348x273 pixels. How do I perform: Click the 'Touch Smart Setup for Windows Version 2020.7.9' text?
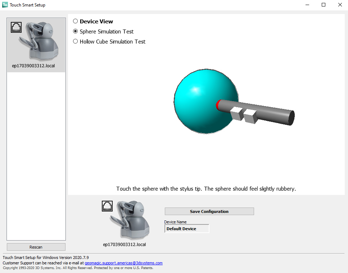(46, 258)
